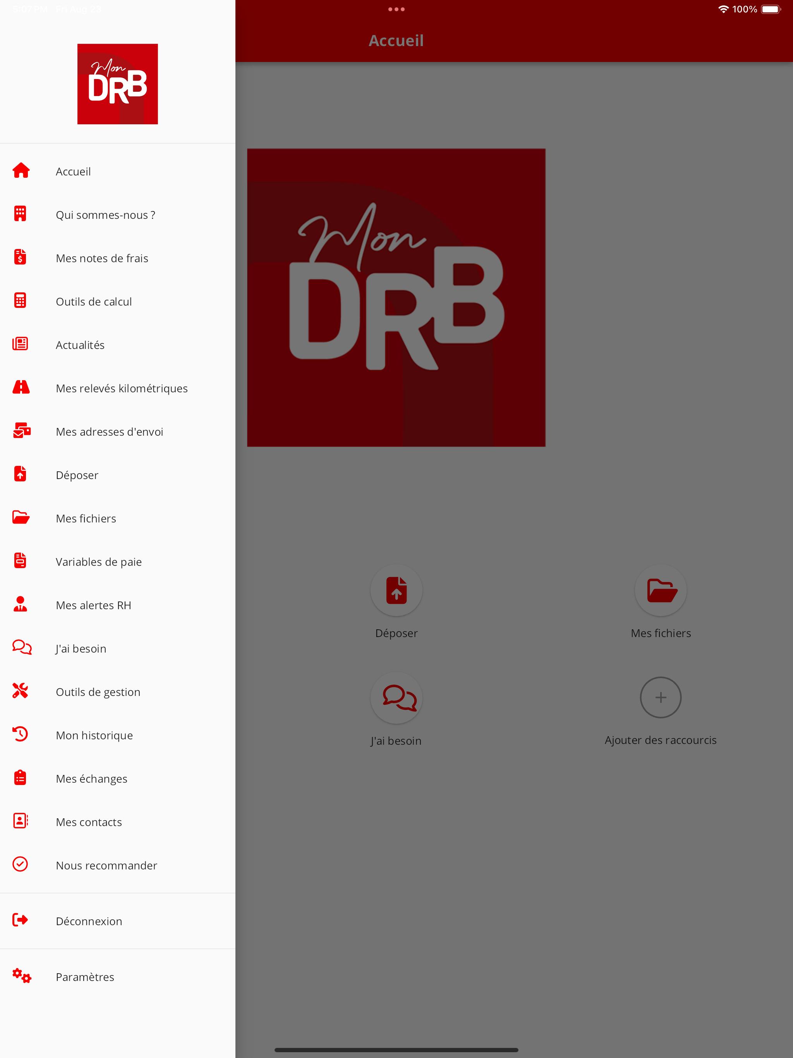Tap the checkmark circle icon for recommander
This screenshot has height=1058, width=793.
click(x=20, y=864)
